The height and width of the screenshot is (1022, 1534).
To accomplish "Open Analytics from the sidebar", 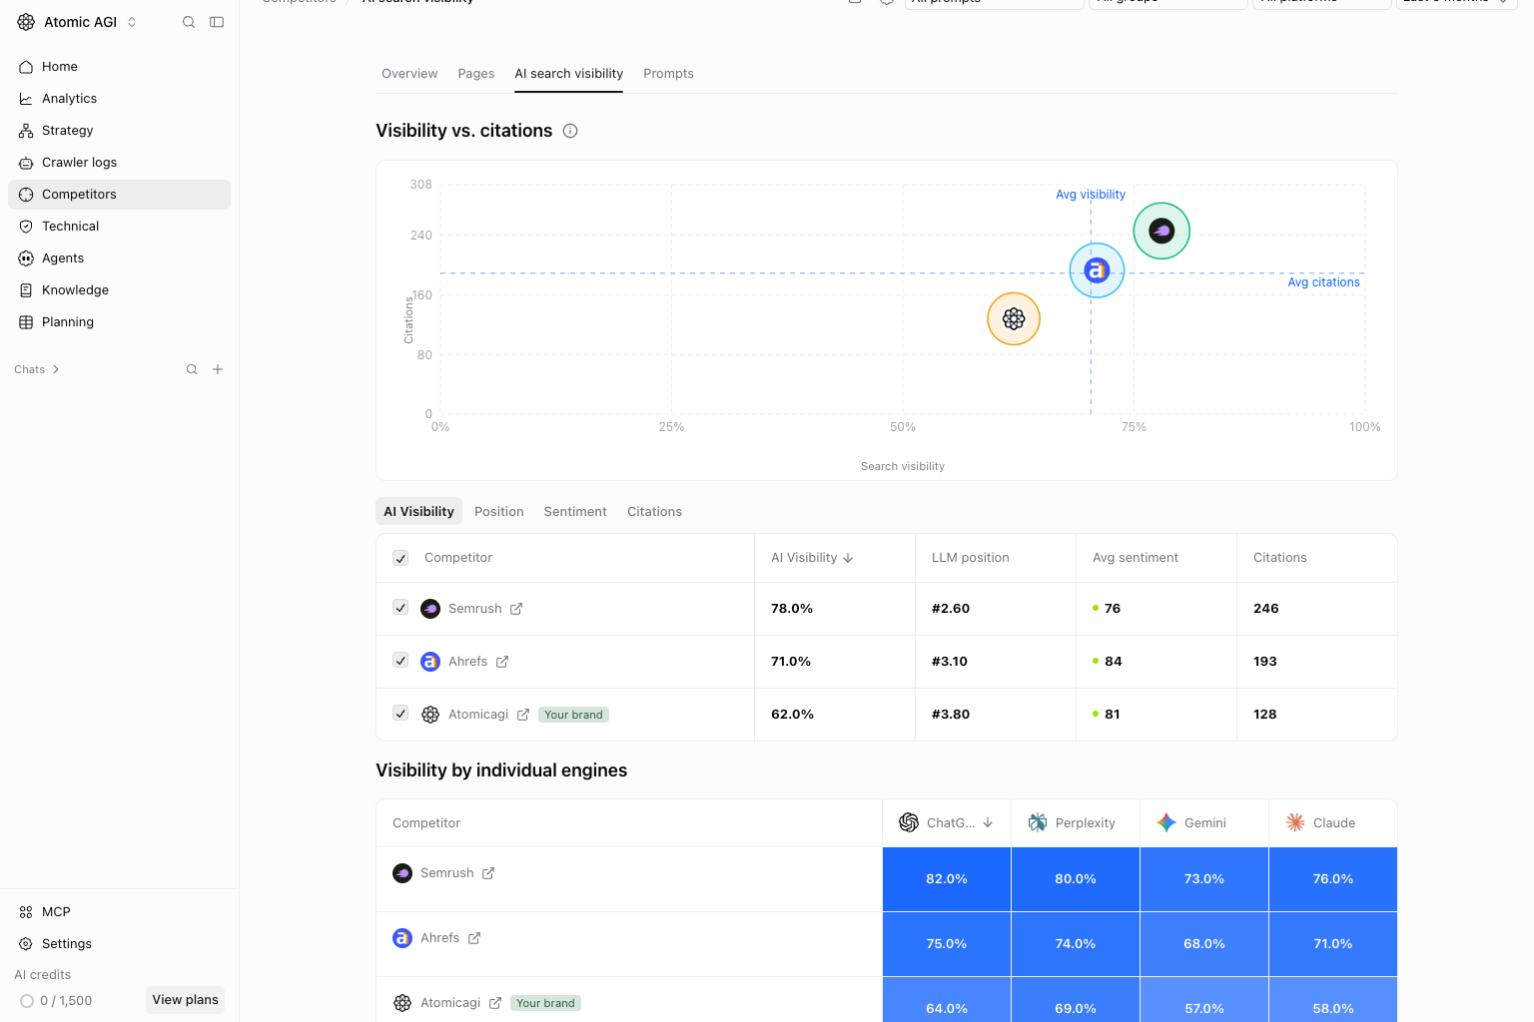I will point(119,99).
